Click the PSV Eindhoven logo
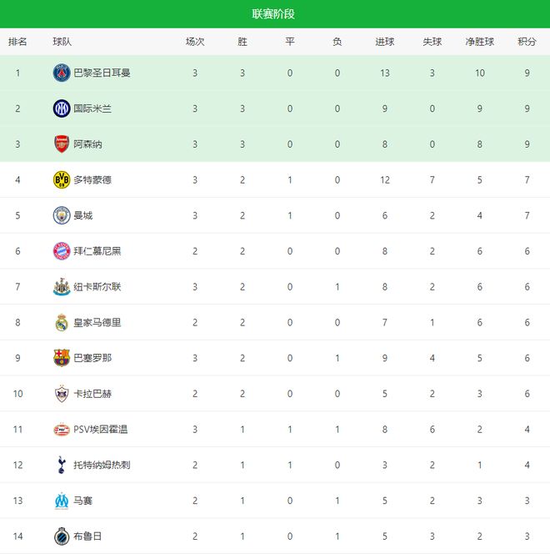The height and width of the screenshot is (554, 550). (x=62, y=430)
